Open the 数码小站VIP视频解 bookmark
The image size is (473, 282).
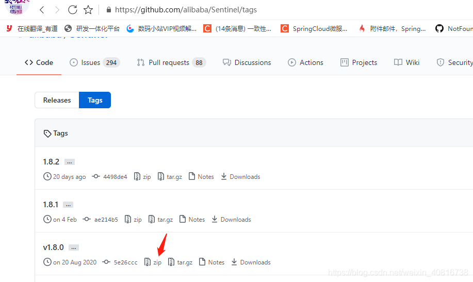tap(161, 29)
